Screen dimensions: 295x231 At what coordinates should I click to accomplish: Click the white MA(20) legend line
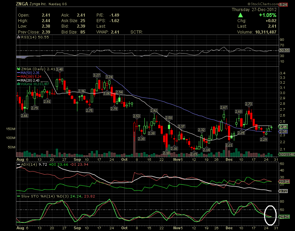[x=19, y=81]
